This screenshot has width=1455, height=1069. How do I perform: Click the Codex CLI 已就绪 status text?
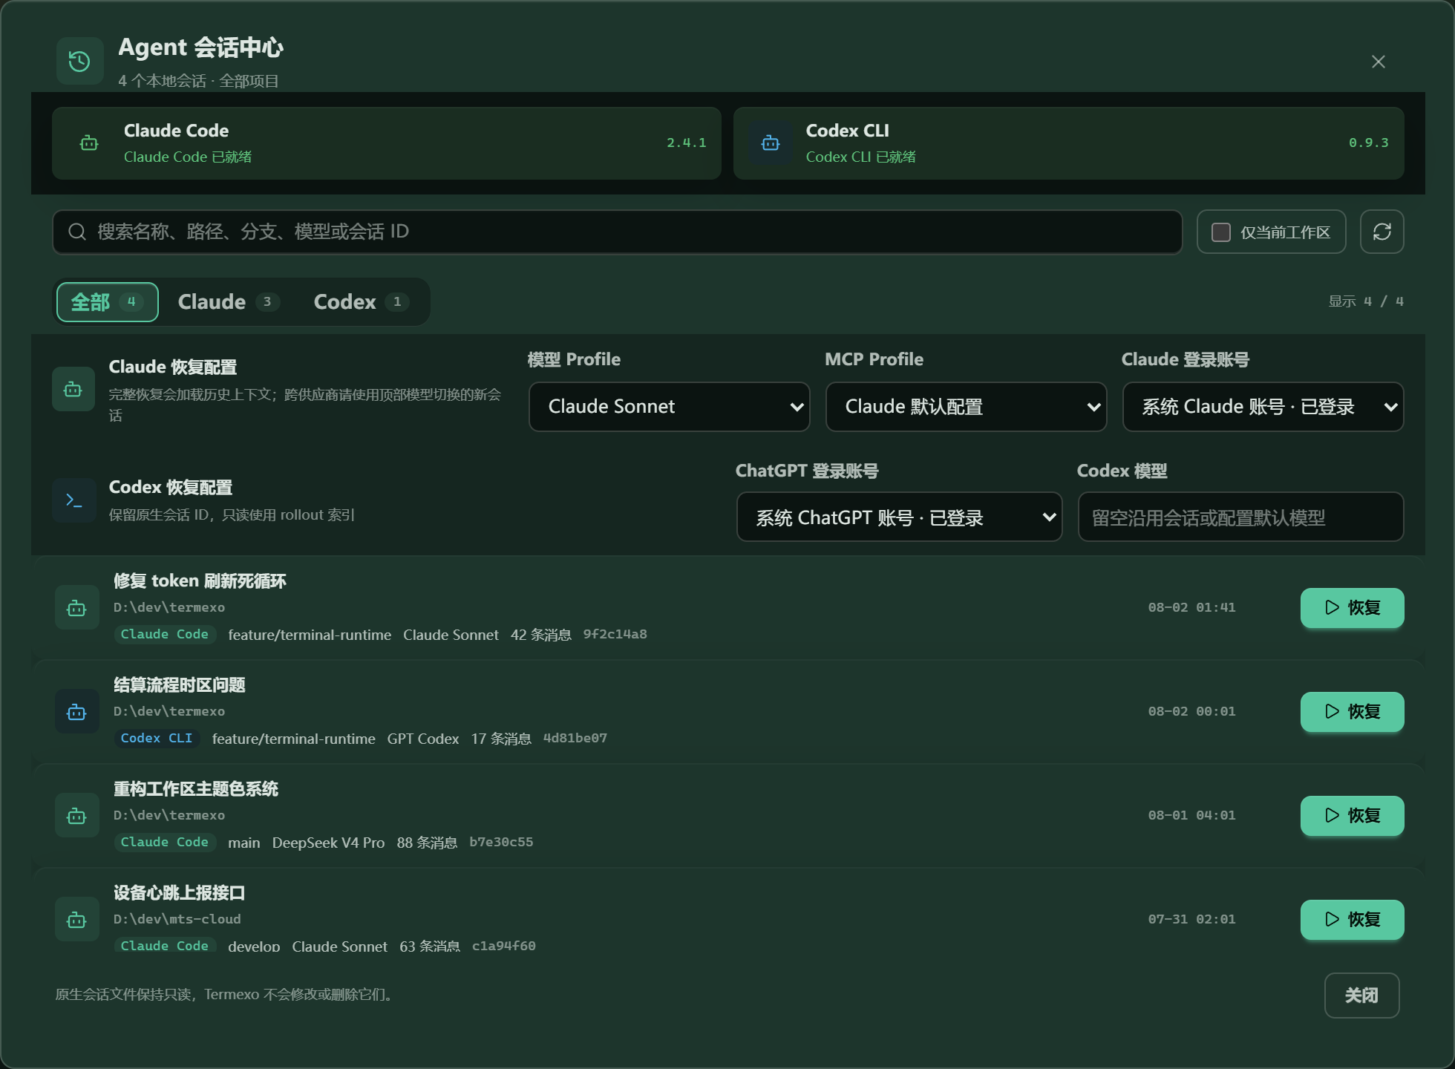coord(861,157)
